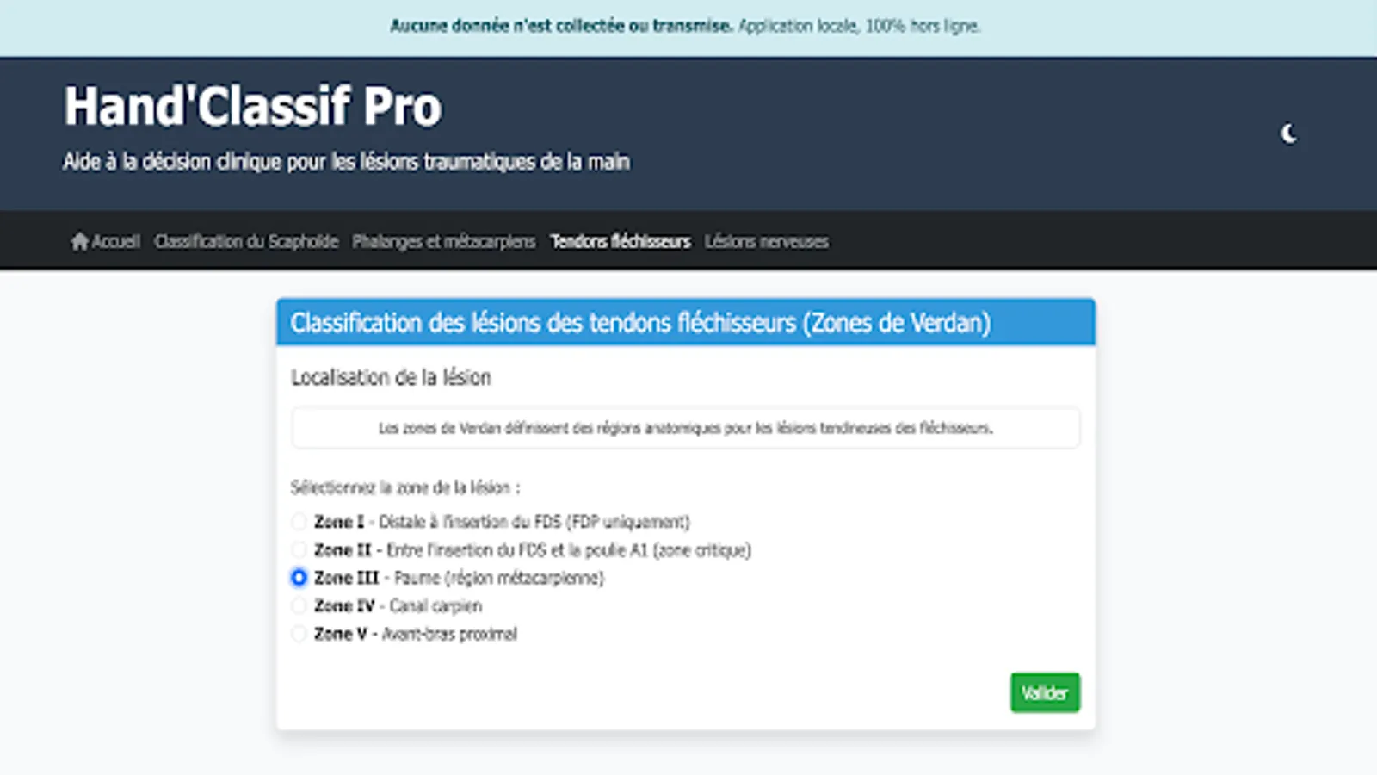Go to Accueil from the navigation bar

click(115, 241)
